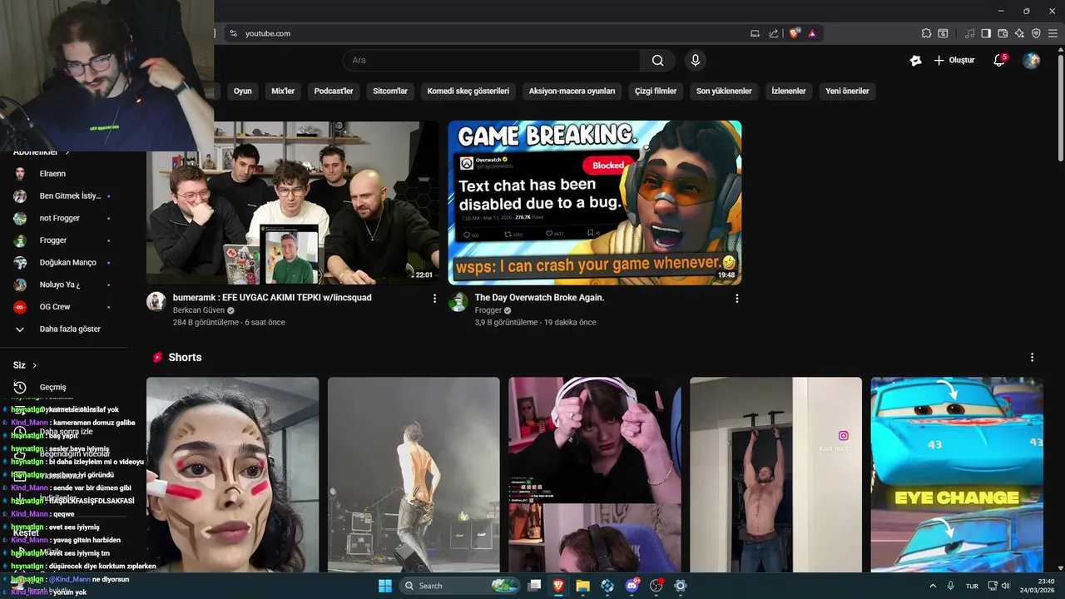Open the pull-up bar workout Short

(775, 474)
